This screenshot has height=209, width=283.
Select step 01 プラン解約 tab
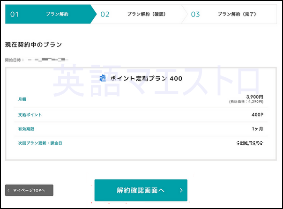(x=47, y=14)
